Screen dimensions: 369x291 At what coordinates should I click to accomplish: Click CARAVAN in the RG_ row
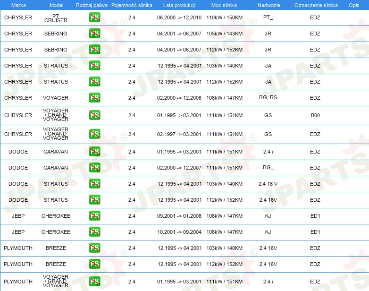coord(56,168)
